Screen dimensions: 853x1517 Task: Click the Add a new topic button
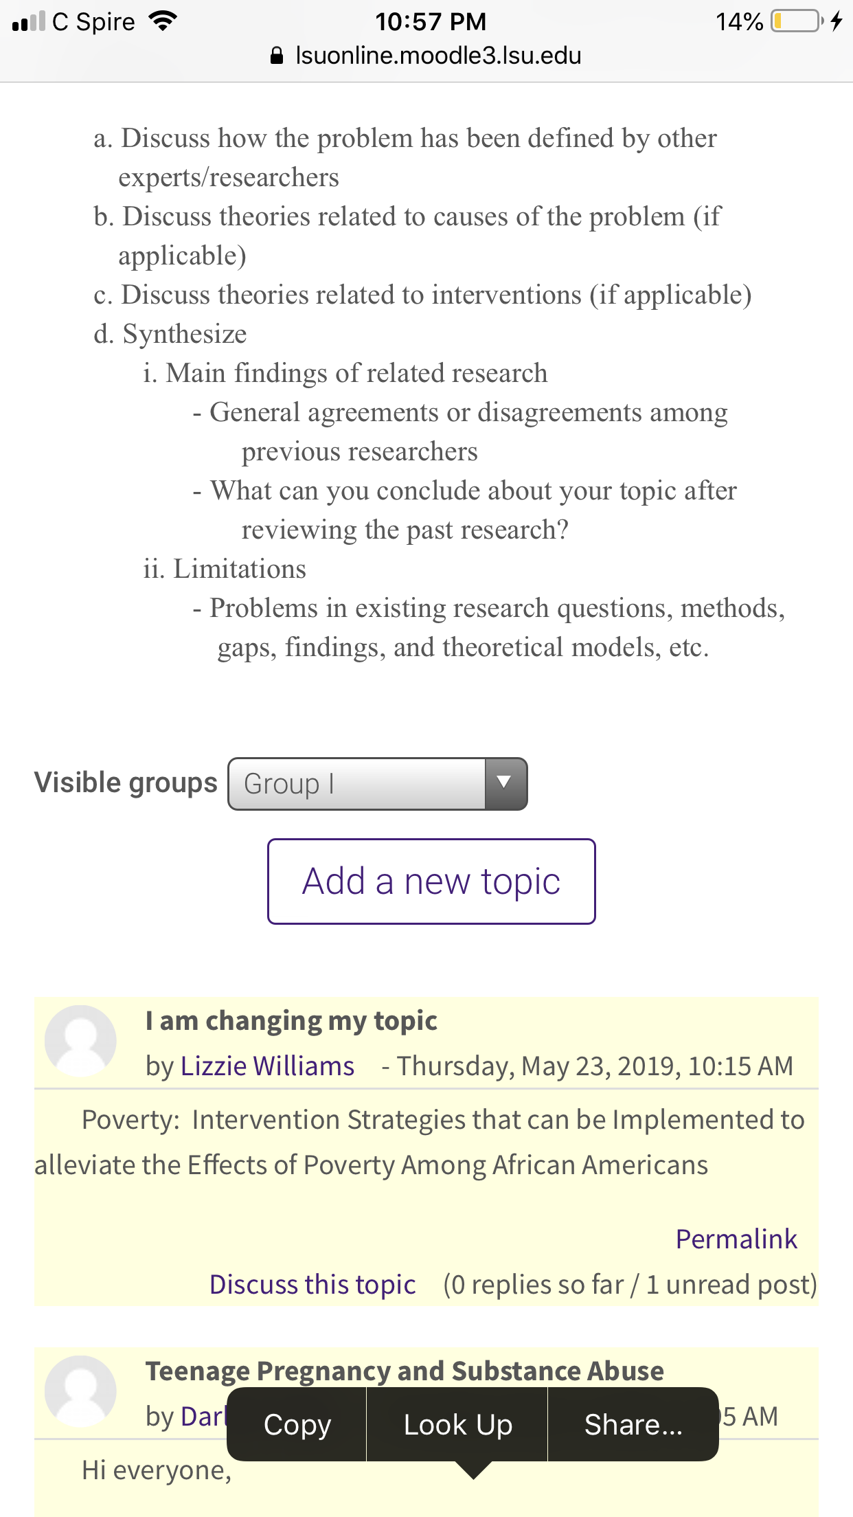click(x=431, y=881)
